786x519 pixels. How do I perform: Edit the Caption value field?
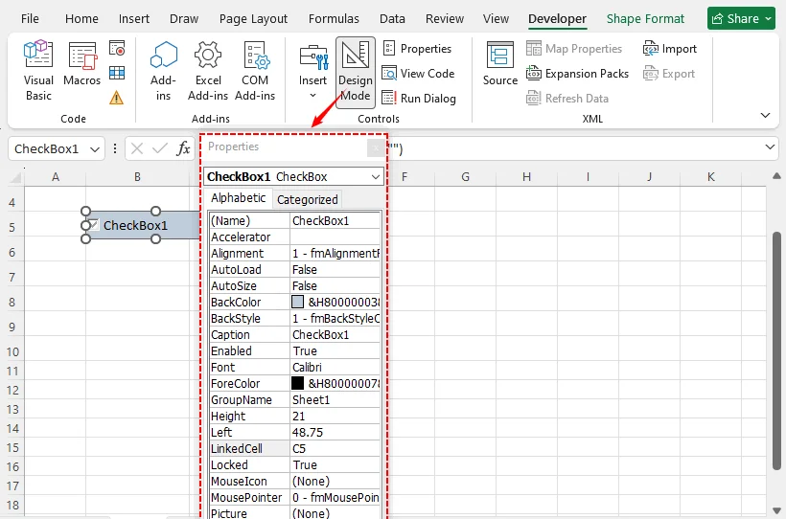click(x=335, y=334)
